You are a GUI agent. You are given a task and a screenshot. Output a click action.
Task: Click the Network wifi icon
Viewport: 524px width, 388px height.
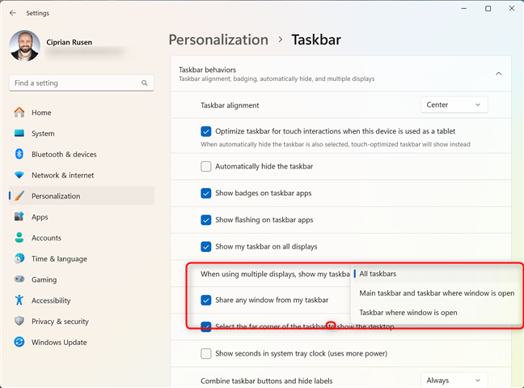tap(19, 175)
